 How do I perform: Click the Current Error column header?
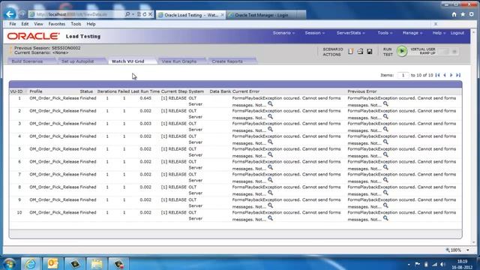point(246,91)
